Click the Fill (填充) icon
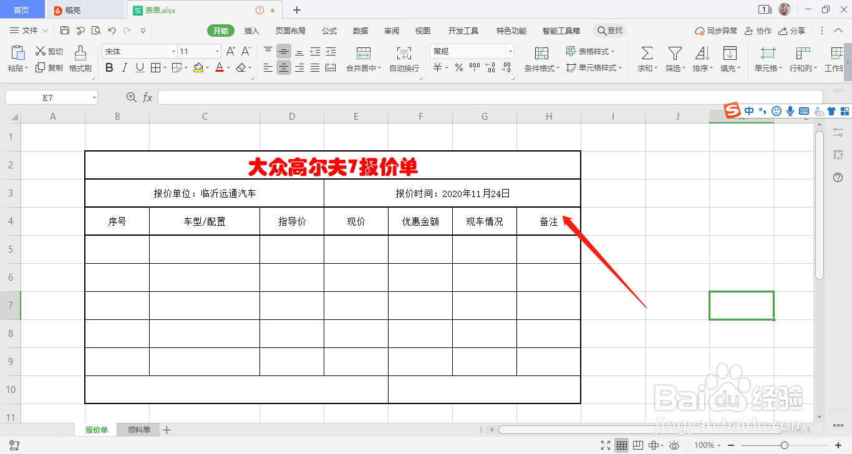Image resolution: width=852 pixels, height=454 pixels. [730, 53]
